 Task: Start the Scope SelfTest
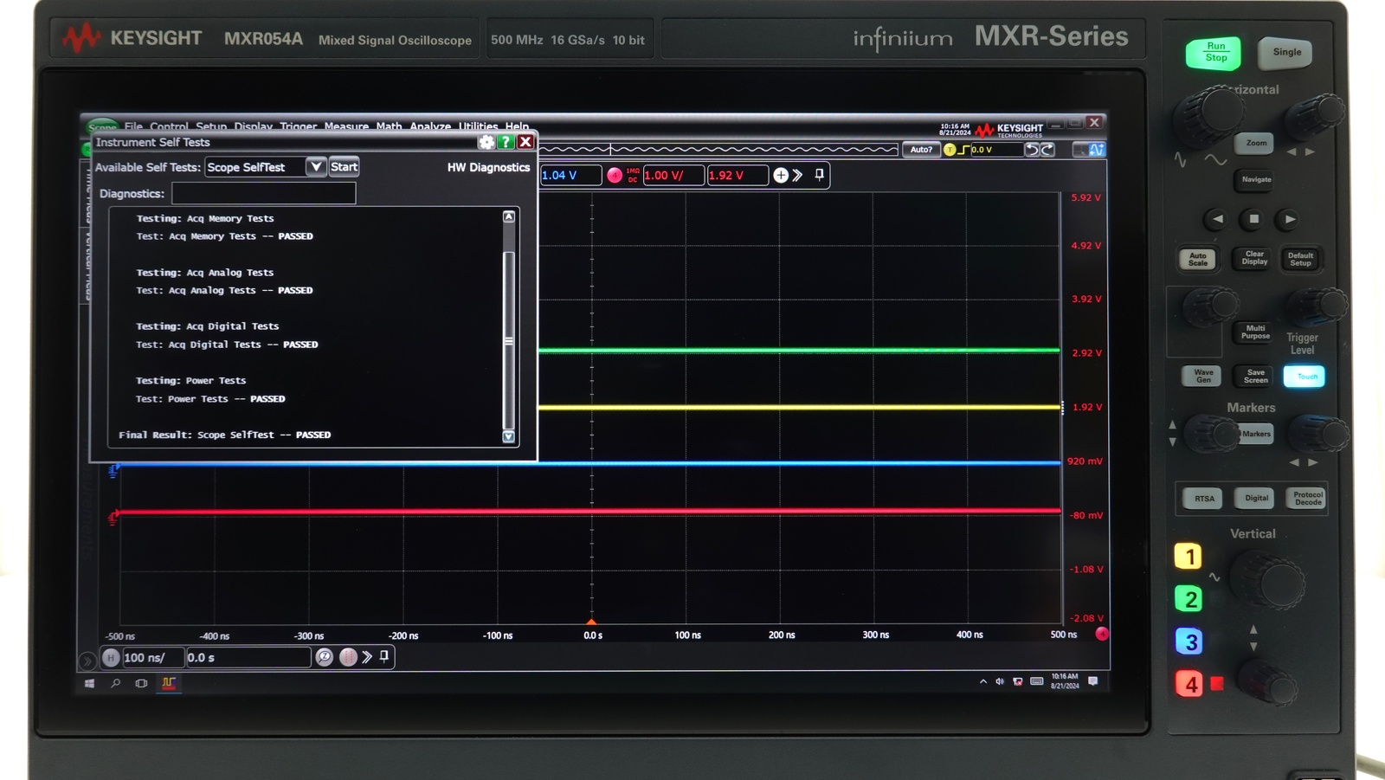pos(344,167)
